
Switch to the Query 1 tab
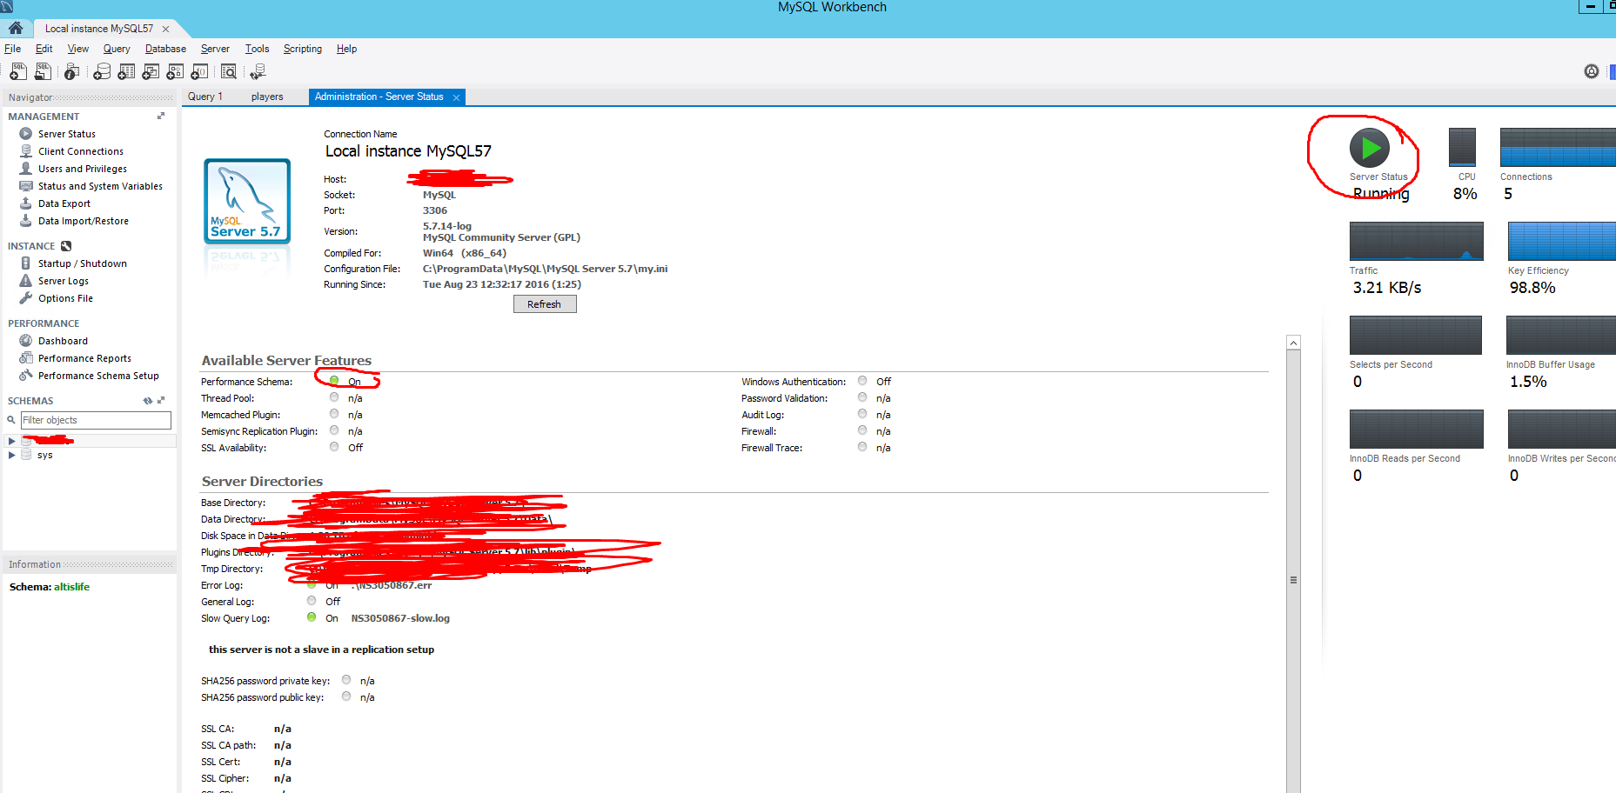(205, 97)
